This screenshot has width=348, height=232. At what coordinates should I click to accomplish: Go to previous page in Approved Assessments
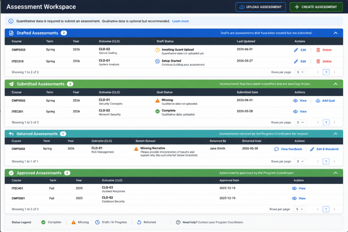click(318, 209)
